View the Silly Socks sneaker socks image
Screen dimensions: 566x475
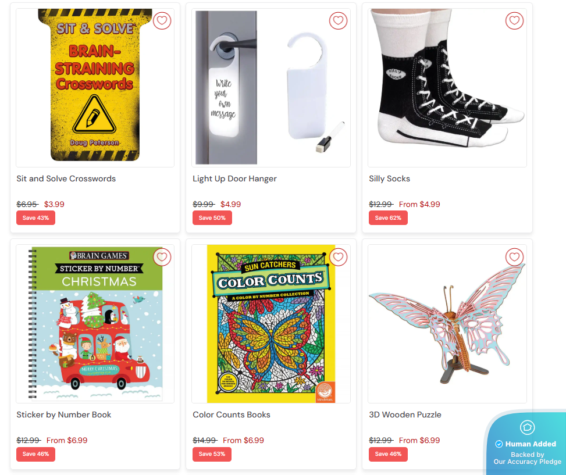point(447,88)
